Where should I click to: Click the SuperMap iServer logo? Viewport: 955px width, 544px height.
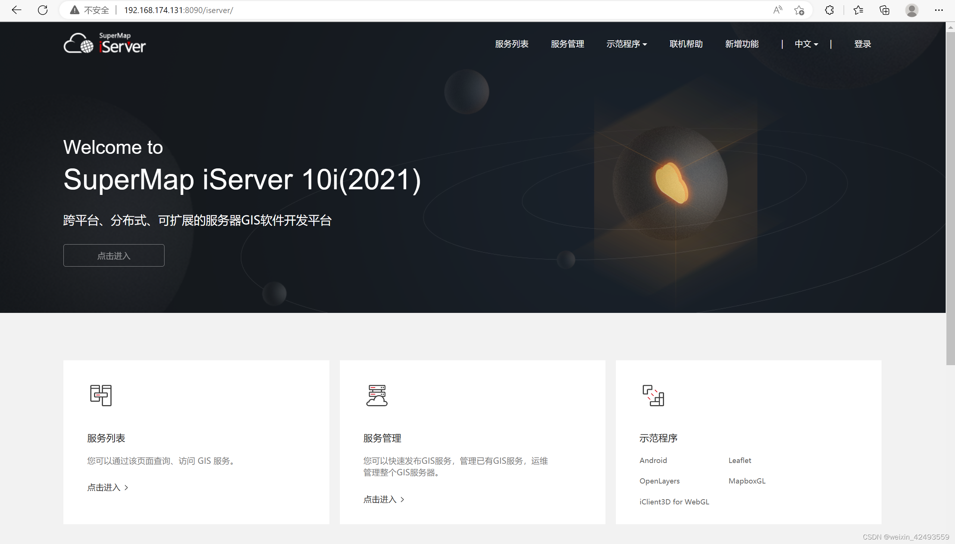point(104,43)
